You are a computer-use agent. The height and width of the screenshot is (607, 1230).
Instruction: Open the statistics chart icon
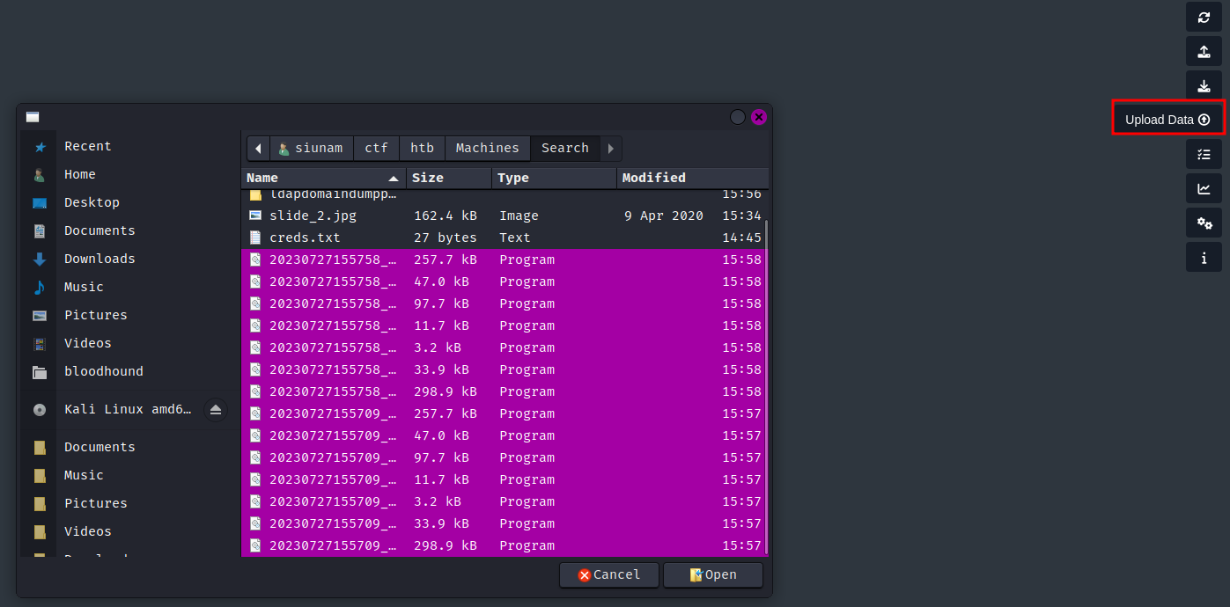[1204, 188]
